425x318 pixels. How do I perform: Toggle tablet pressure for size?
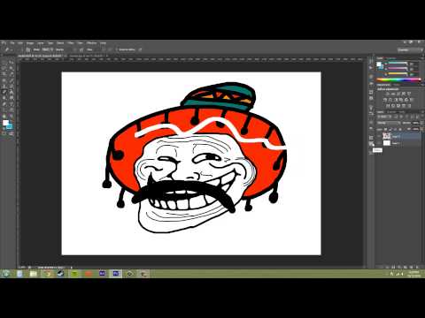[140, 49]
